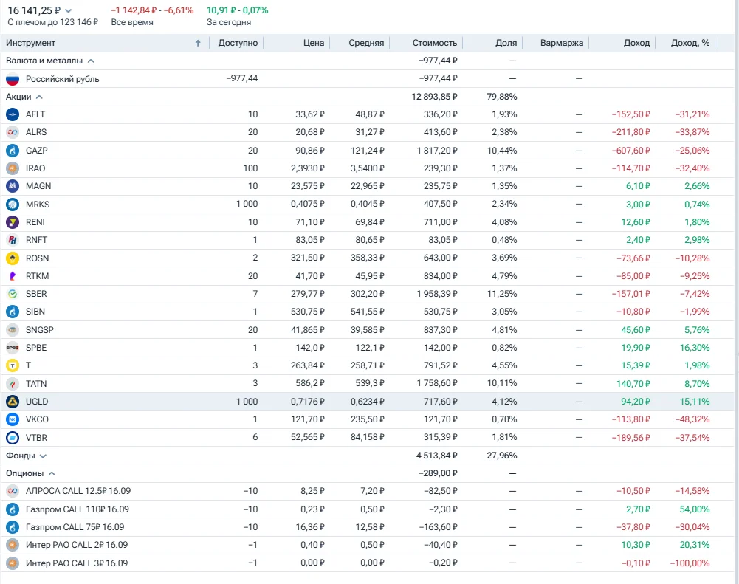Viewport: 739px width, 584px height.
Task: Click the Опционы total −289,00 ₽
Action: coord(438,473)
